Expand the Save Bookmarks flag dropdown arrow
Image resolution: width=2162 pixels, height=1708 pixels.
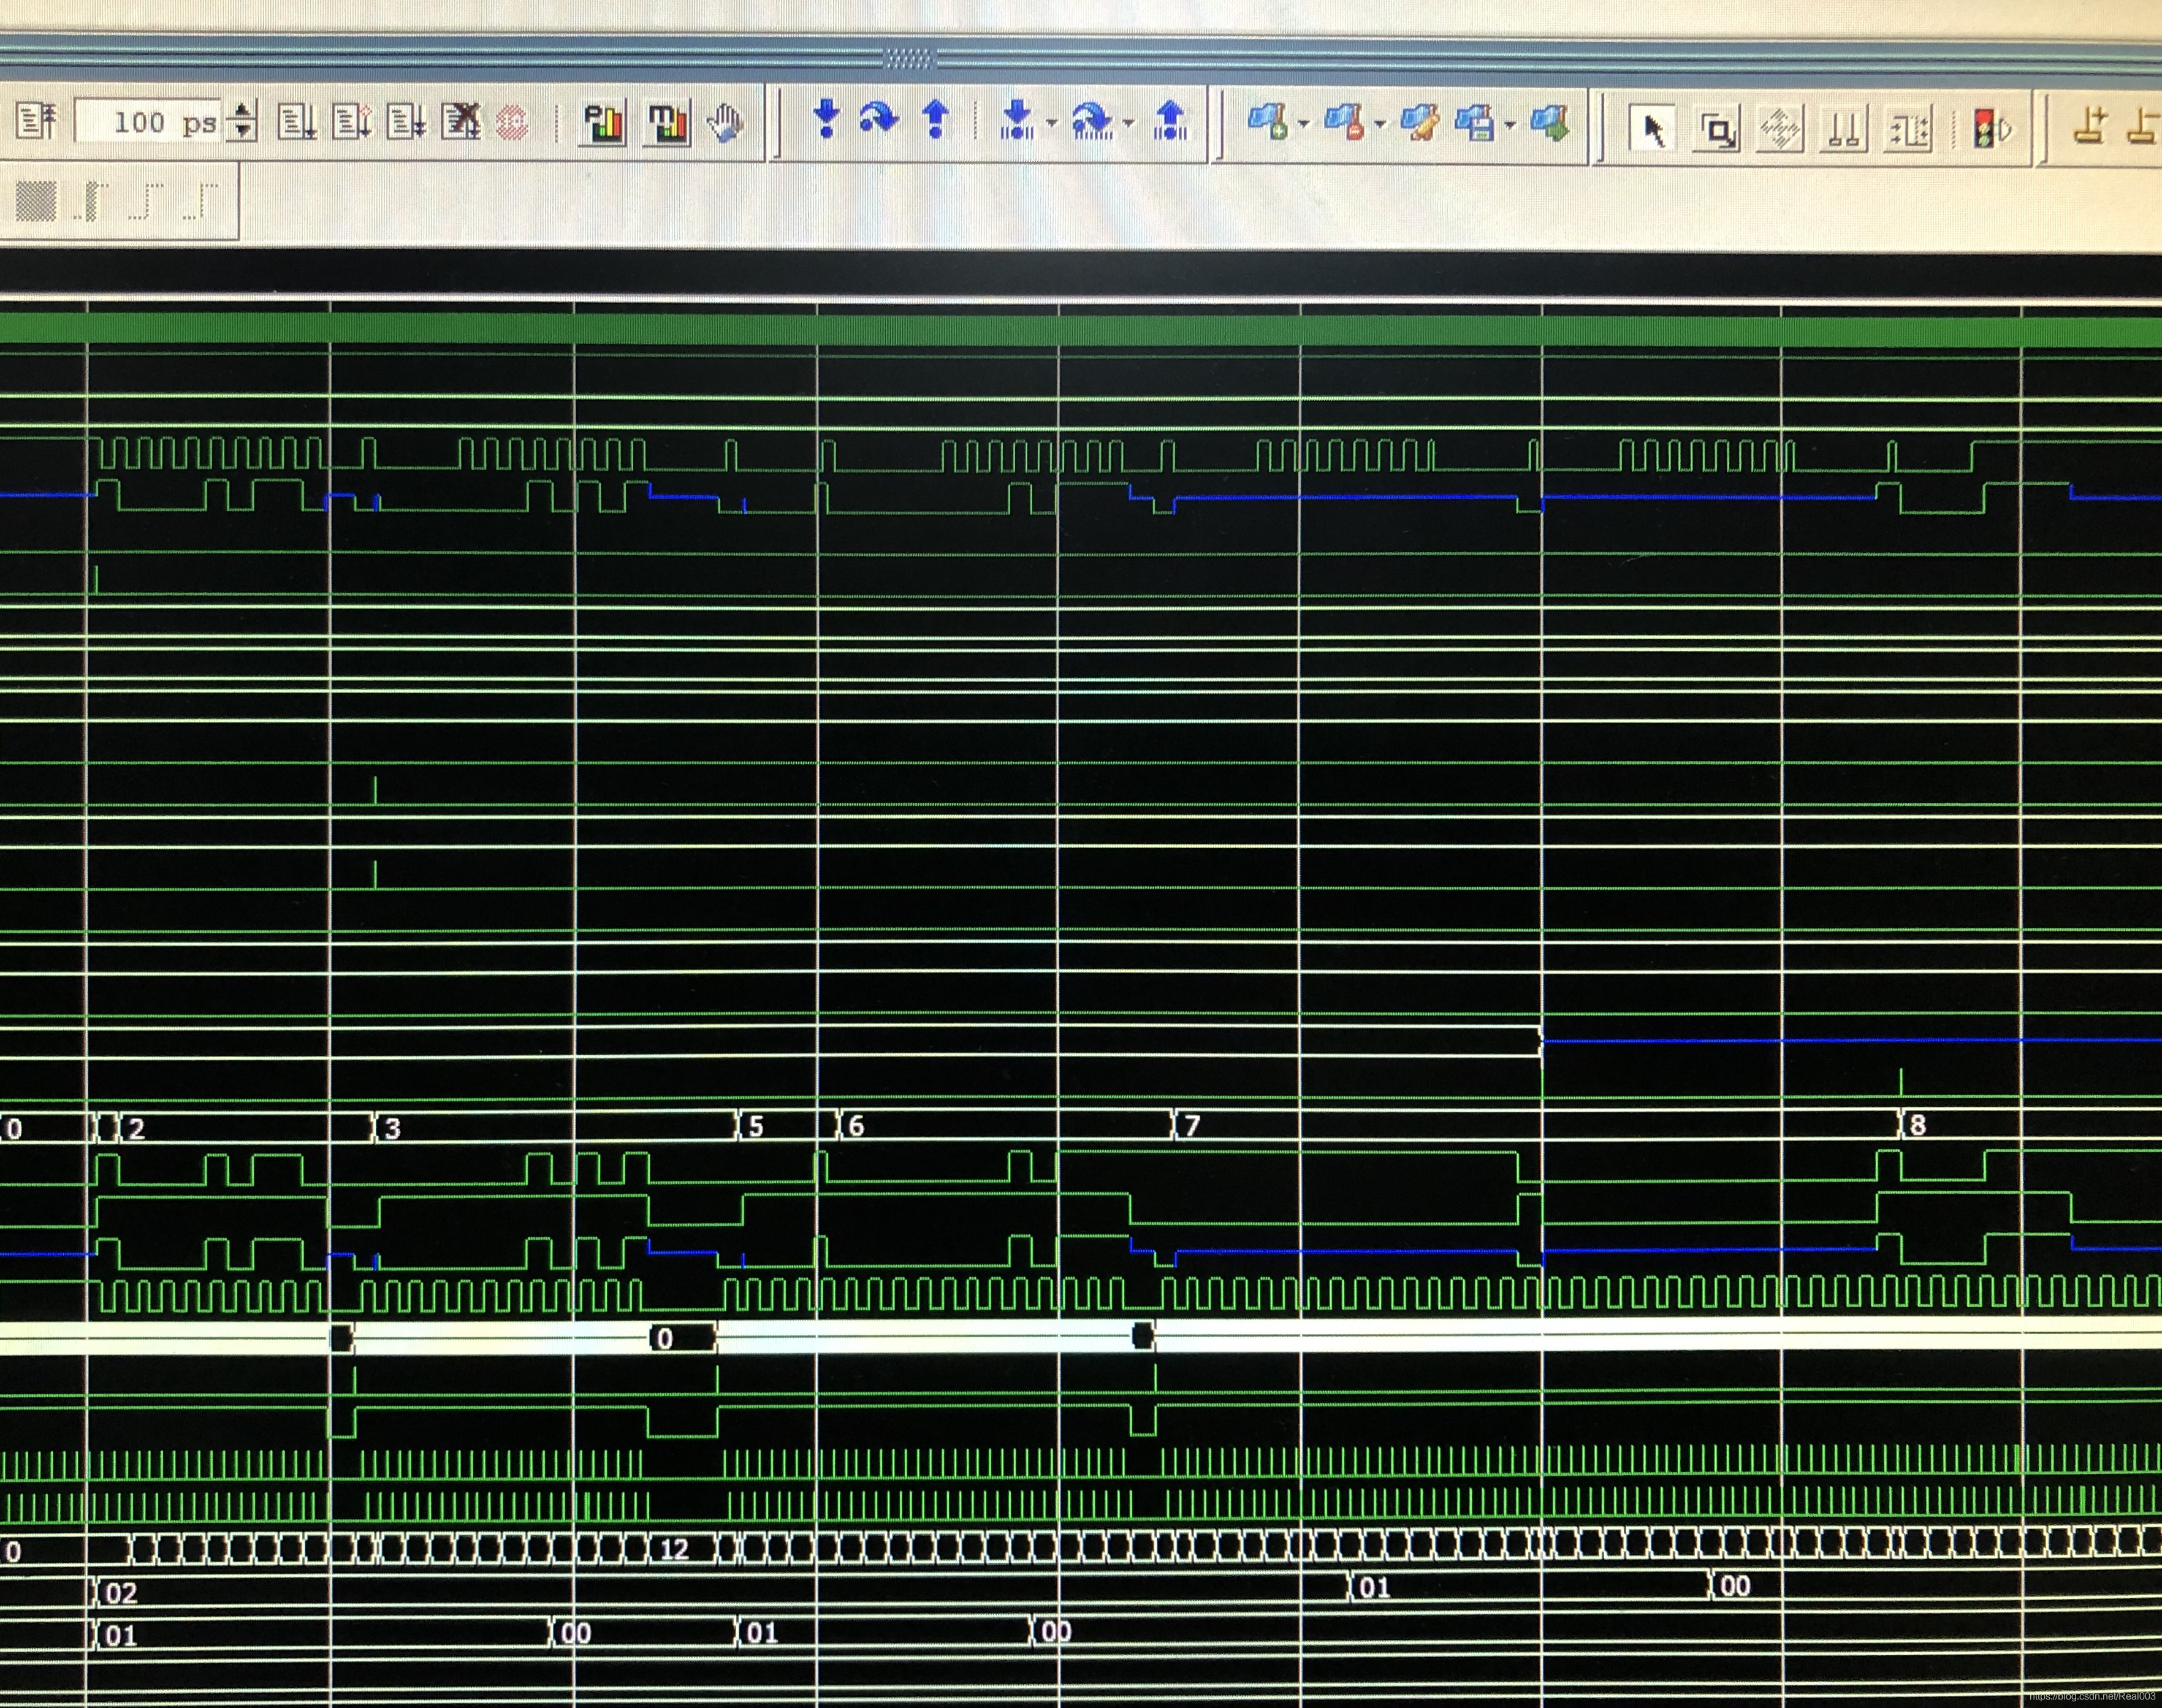click(x=1510, y=124)
